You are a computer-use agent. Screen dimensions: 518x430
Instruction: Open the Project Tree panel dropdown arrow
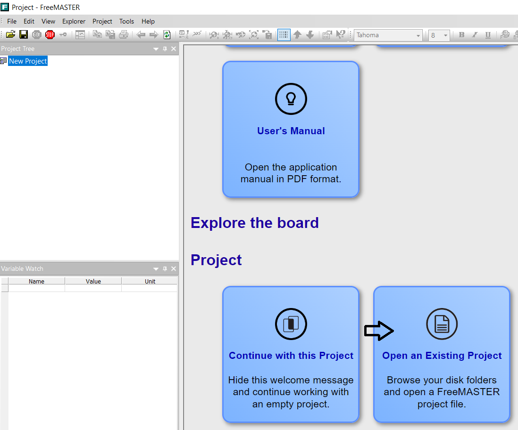point(156,49)
